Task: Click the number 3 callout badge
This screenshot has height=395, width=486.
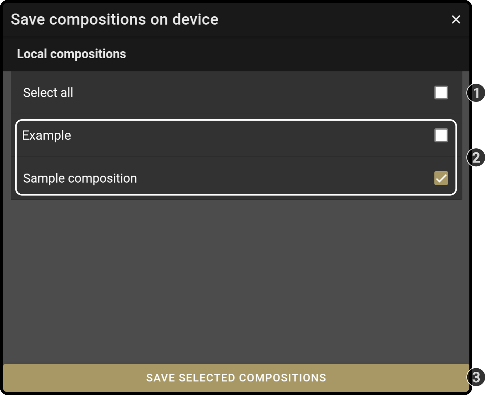Action: tap(476, 377)
